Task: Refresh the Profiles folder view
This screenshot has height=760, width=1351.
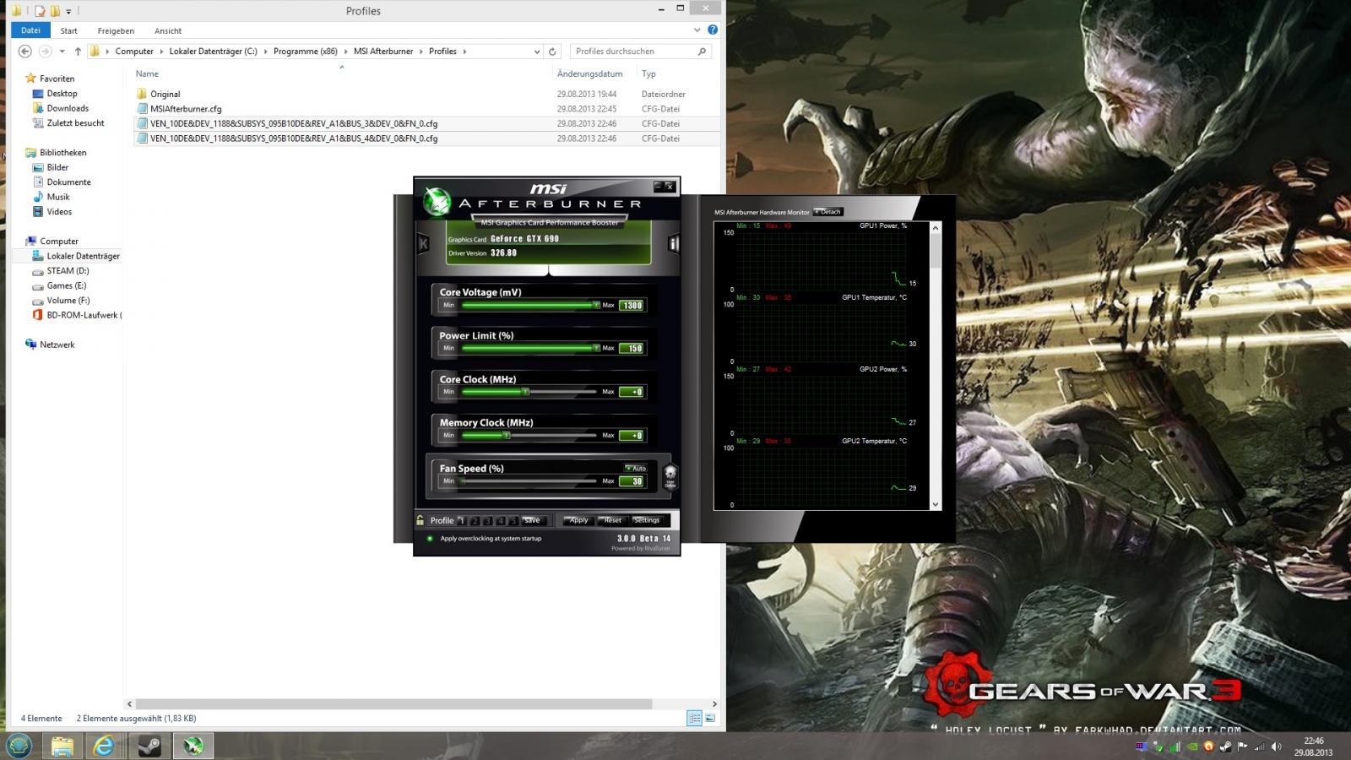Action: tap(552, 52)
